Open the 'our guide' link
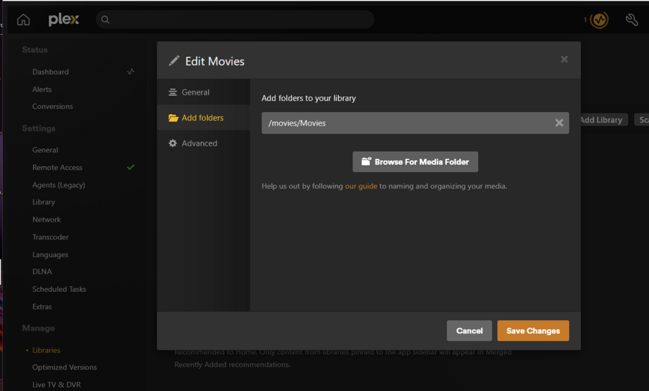This screenshot has width=649, height=391. pos(361,186)
